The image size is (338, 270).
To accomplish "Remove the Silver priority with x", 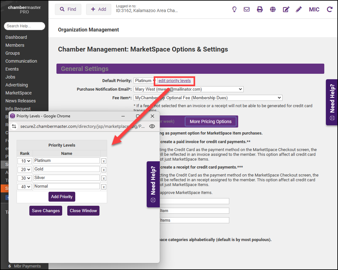I will (x=104, y=178).
